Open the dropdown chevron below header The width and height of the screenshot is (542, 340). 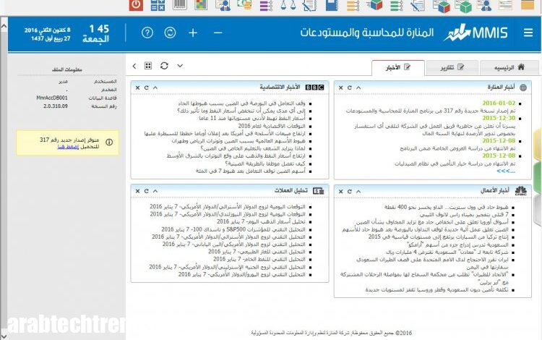coord(180,65)
